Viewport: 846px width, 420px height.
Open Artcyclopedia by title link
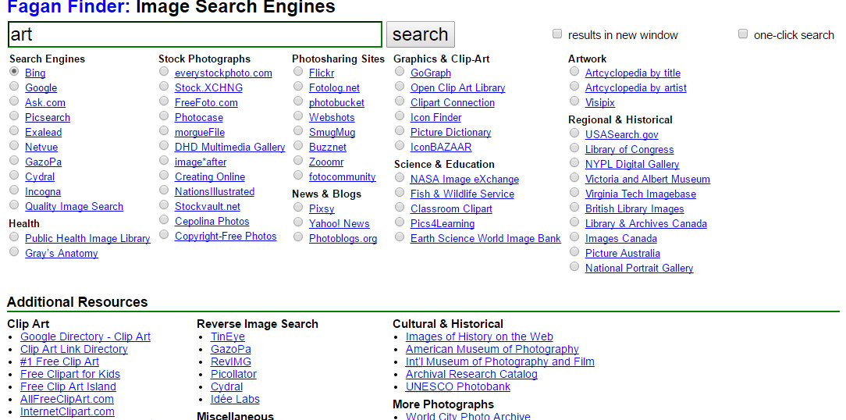click(x=633, y=73)
